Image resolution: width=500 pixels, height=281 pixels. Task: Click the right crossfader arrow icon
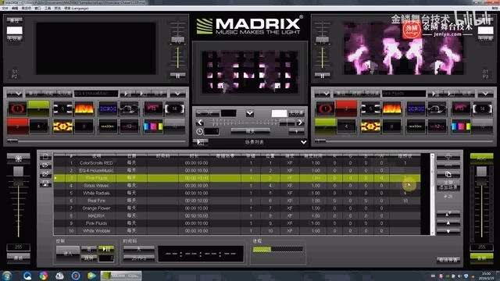(300, 122)
